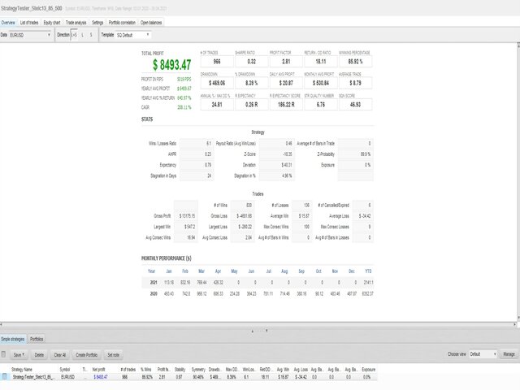Image resolution: width=520 pixels, height=390 pixels.
Task: Click the SQN score value 46.93
Action: pyautogui.click(x=355, y=105)
